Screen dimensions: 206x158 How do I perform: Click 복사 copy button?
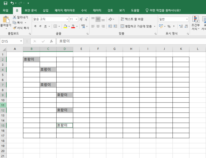click(x=18, y=22)
